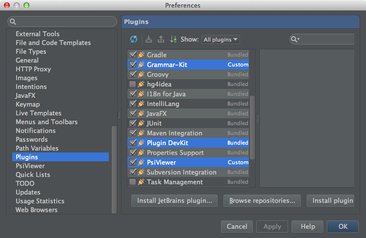Select the Updates settings entry
This screenshot has height=238, width=366.
(x=28, y=193)
